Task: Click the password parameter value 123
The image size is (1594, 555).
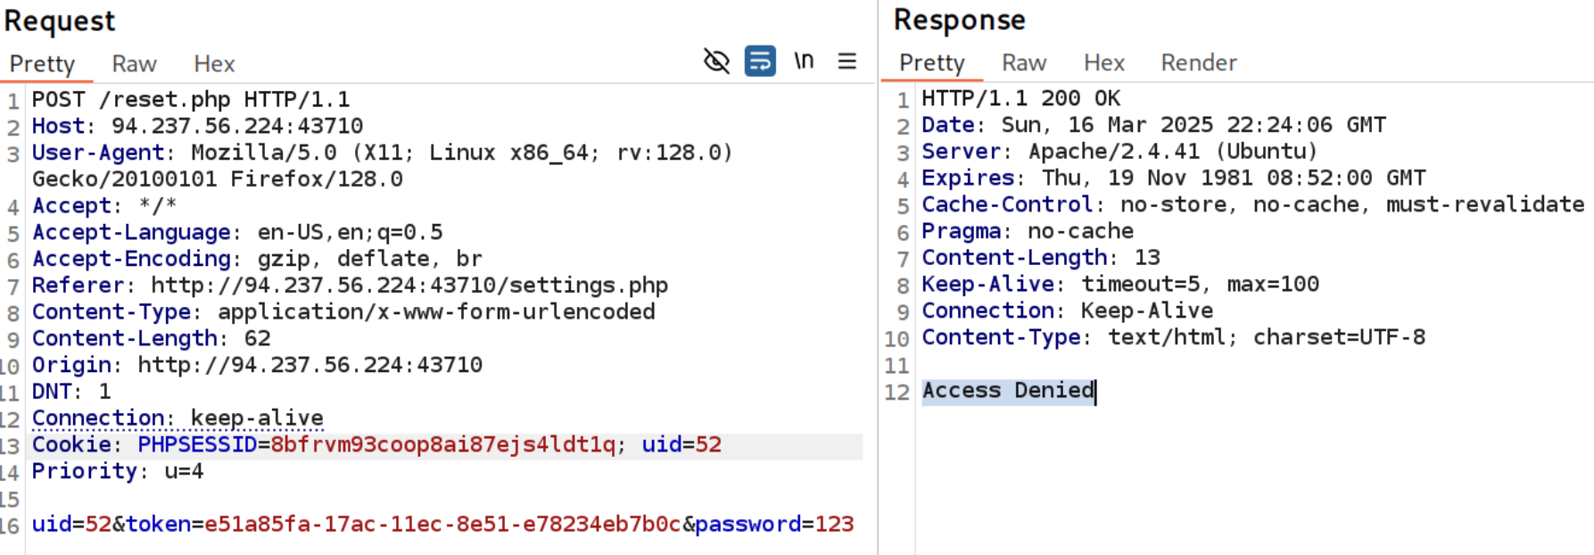Action: click(834, 524)
